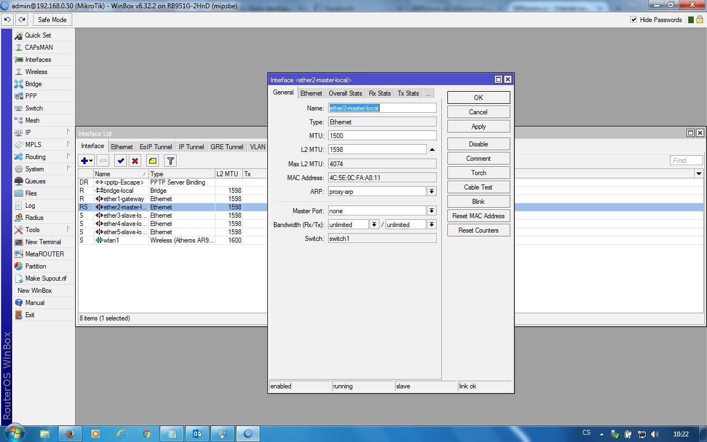The height and width of the screenshot is (442, 707).
Task: Open PPP menu entry
Action: point(44,96)
